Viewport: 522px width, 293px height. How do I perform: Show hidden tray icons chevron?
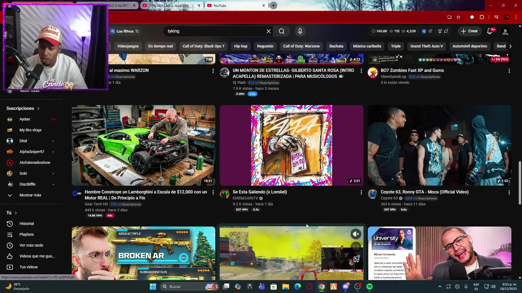coord(440,286)
